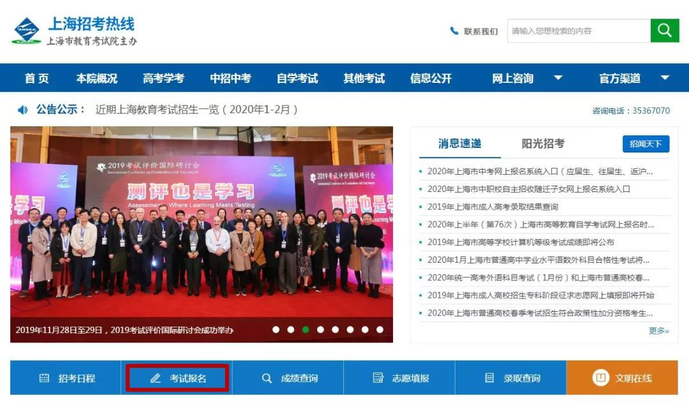Click the phone icon beside 联系我们
This screenshot has width=689, height=405.
(454, 31)
